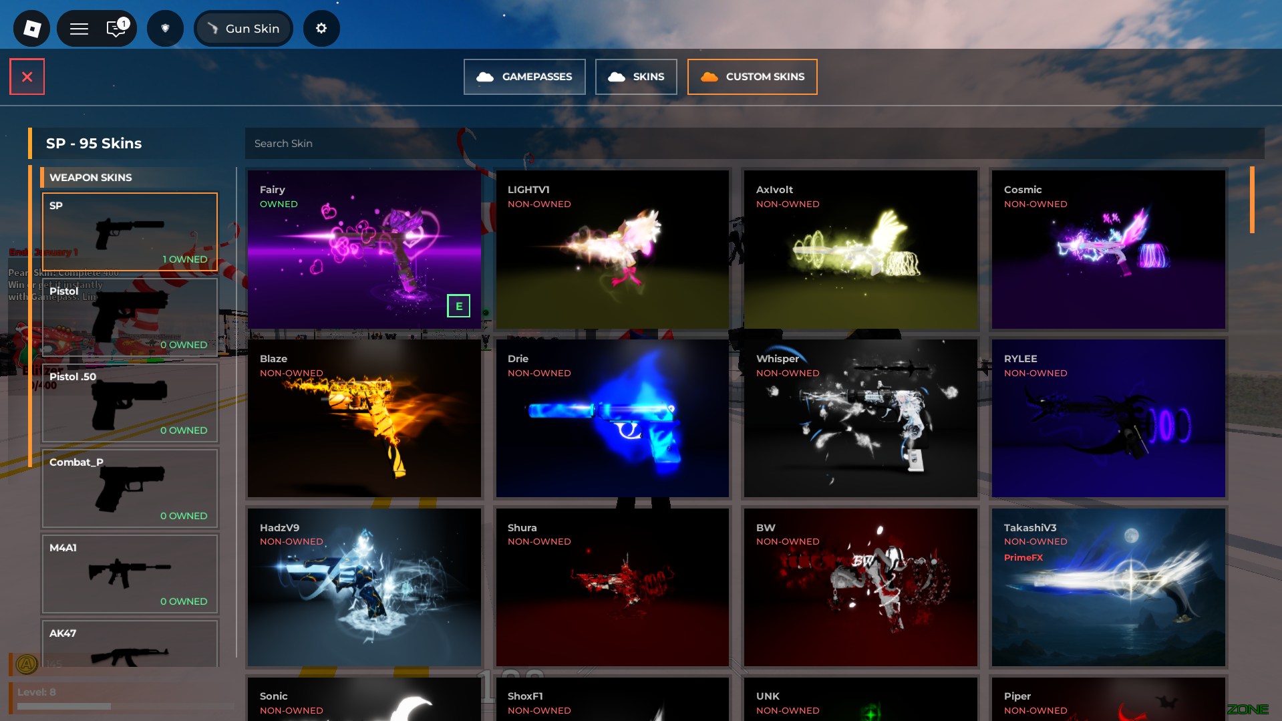Close the skins menu with red X

coord(27,77)
